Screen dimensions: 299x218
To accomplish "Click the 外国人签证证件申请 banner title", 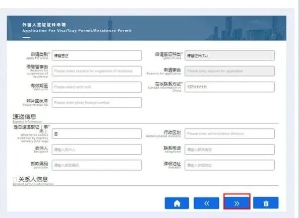I will [44, 25].
